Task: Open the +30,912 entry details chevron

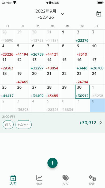Action: [x=101, y=123]
